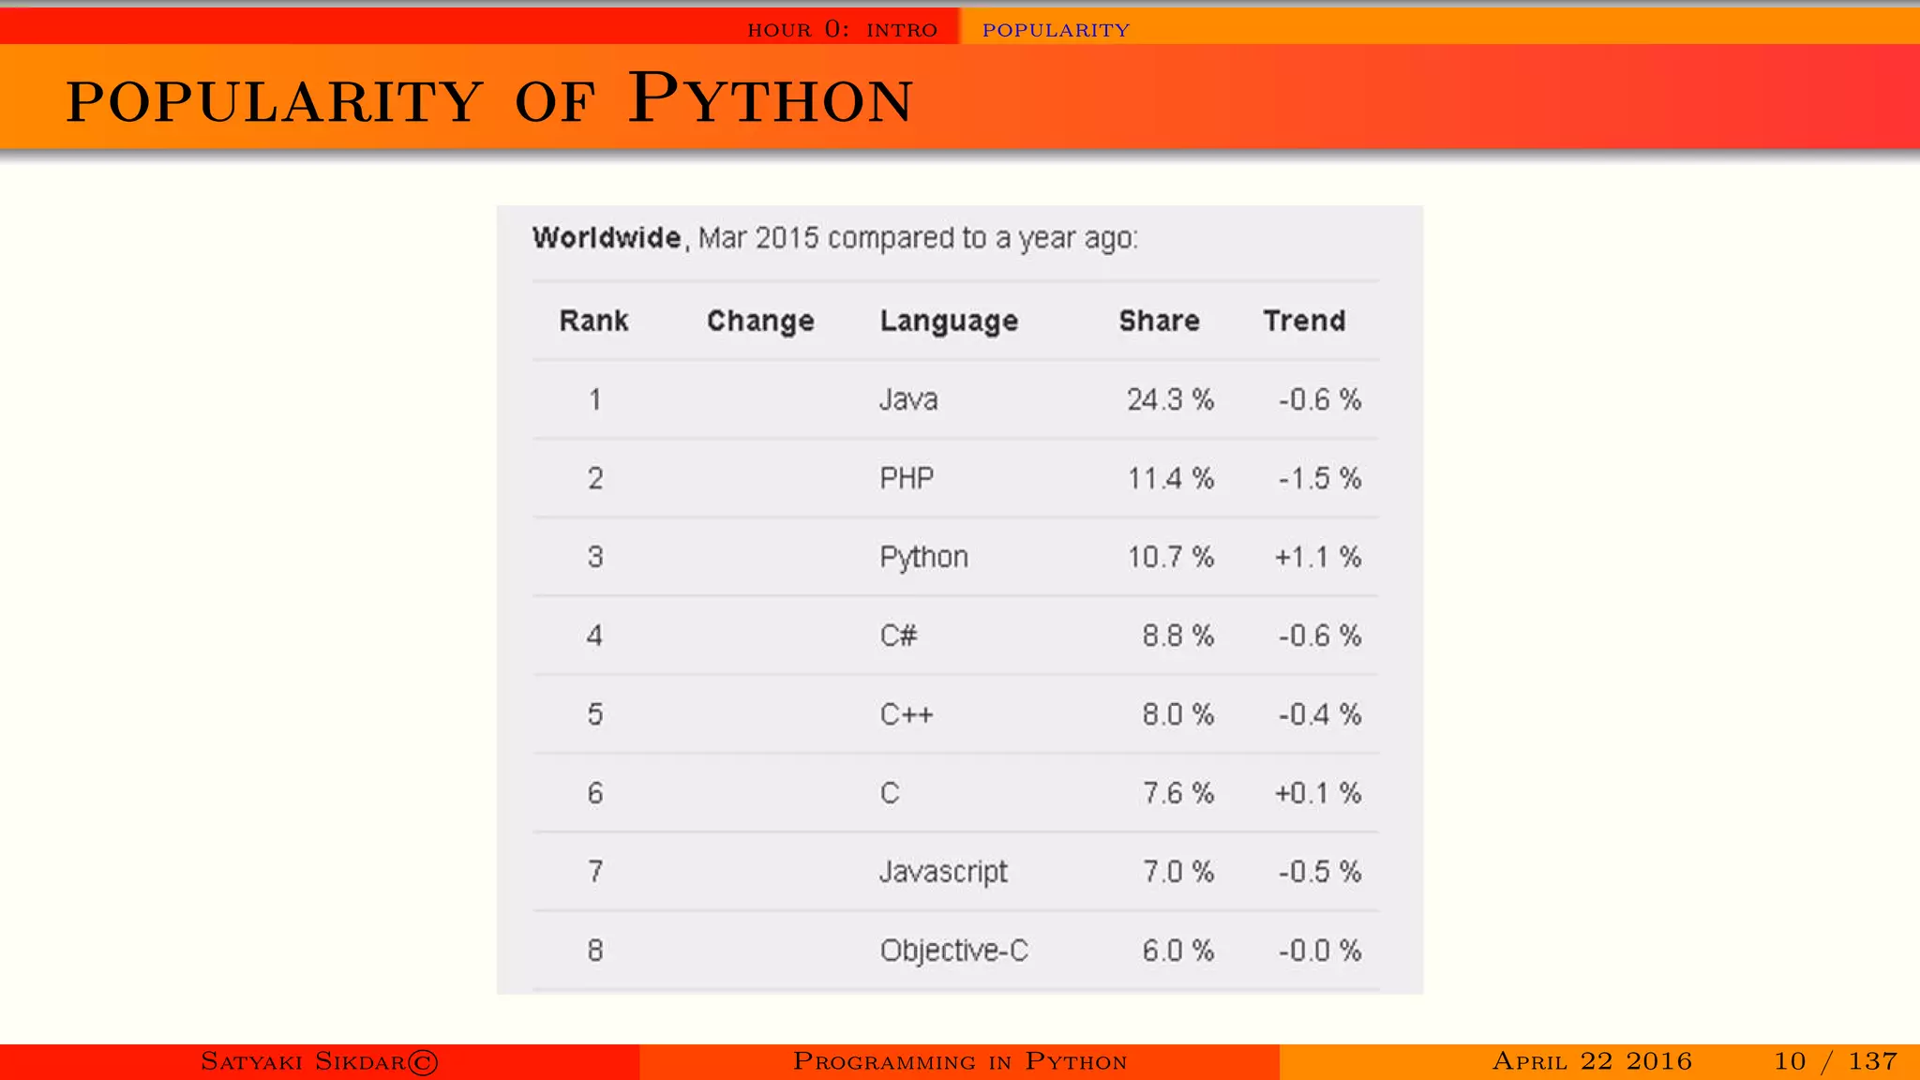Click the Trend column header
The width and height of the screenshot is (1920, 1080).
pos(1304,321)
